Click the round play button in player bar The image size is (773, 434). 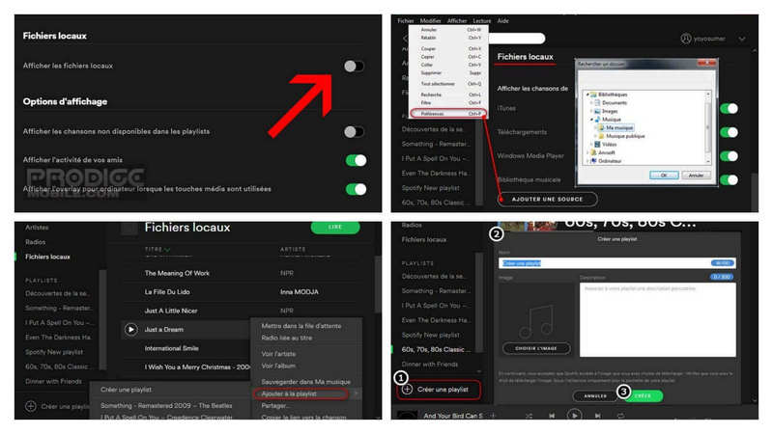[574, 416]
